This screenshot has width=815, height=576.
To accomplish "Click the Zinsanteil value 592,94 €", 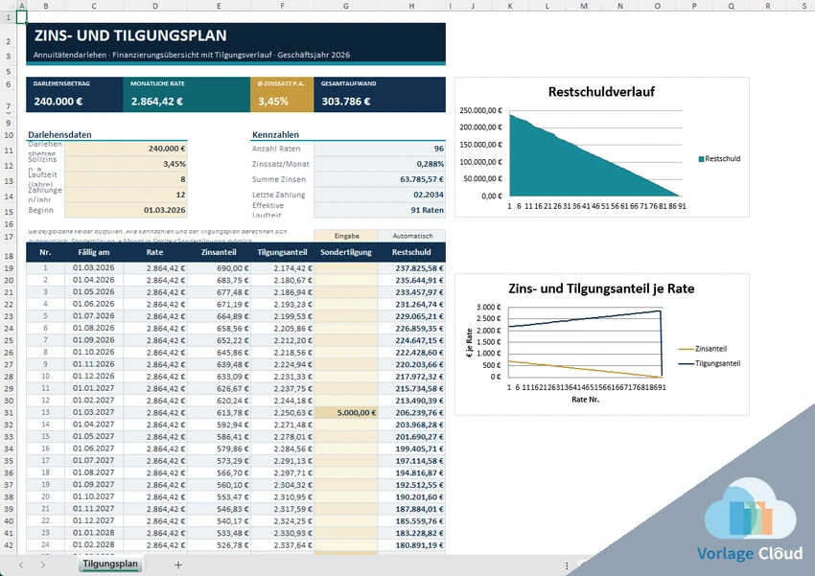I will click(x=219, y=425).
